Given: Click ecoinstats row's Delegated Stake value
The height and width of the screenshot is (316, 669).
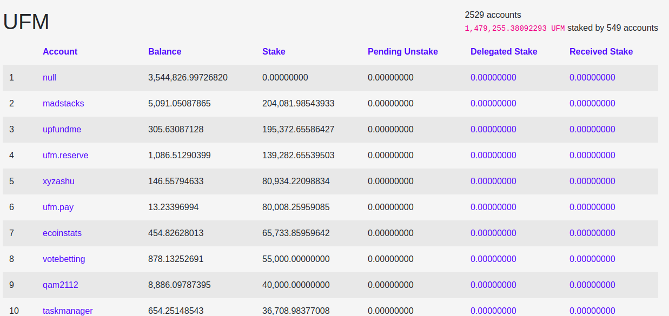Looking at the screenshot, I should coord(493,233).
